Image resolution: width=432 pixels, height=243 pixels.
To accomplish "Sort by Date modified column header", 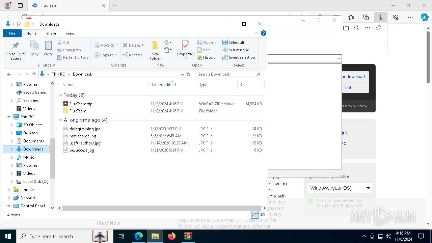I will [172, 85].
